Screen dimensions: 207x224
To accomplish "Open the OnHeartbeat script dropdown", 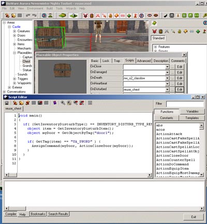I will pyautogui.click(x=167, y=84).
